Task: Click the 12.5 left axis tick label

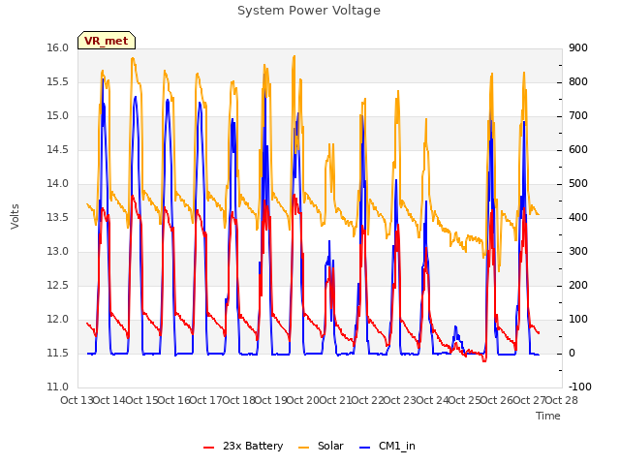Action: click(58, 286)
